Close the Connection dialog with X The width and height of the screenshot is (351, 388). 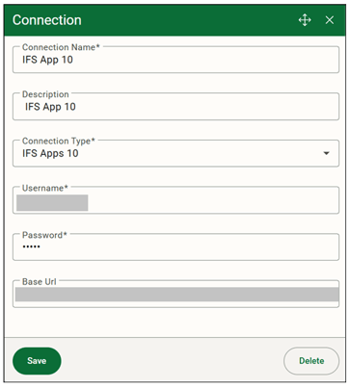point(330,20)
